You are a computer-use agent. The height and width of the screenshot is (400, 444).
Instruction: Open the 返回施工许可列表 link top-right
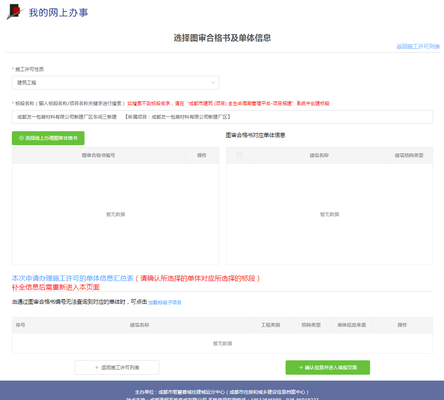pyautogui.click(x=418, y=47)
